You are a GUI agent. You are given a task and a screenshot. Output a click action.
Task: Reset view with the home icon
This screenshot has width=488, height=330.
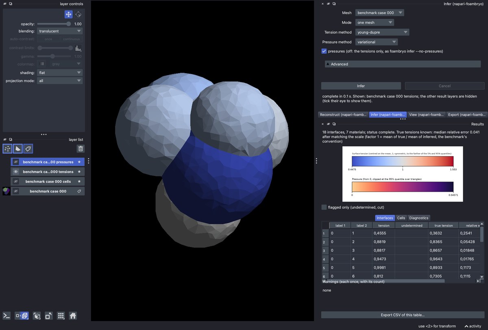click(x=73, y=316)
